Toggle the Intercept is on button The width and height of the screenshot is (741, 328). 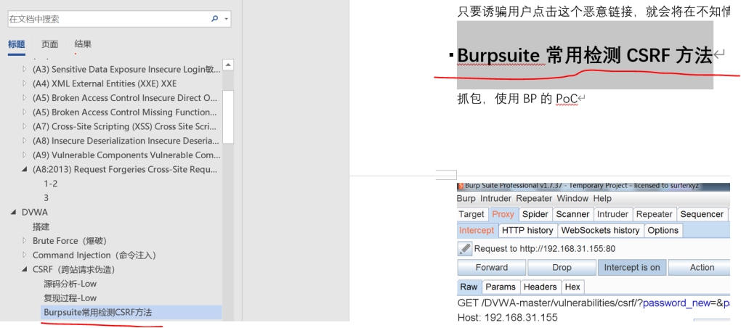coord(632,268)
